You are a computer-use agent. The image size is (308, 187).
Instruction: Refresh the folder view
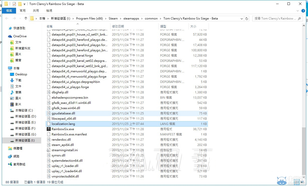[x=247, y=19]
